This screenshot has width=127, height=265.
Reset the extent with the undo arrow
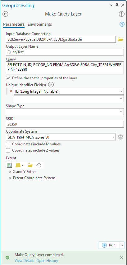tap(39, 165)
